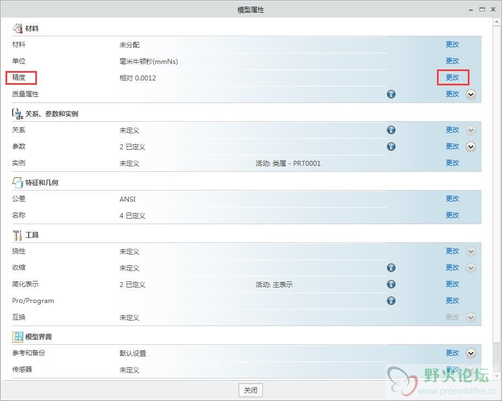Click 更改 link for 名称 row

tap(452, 215)
